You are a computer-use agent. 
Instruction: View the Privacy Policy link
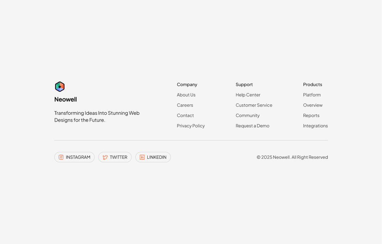[191, 126]
